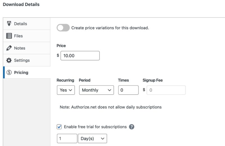Open the Details tab label
The width and height of the screenshot is (225, 146).
pos(21,24)
